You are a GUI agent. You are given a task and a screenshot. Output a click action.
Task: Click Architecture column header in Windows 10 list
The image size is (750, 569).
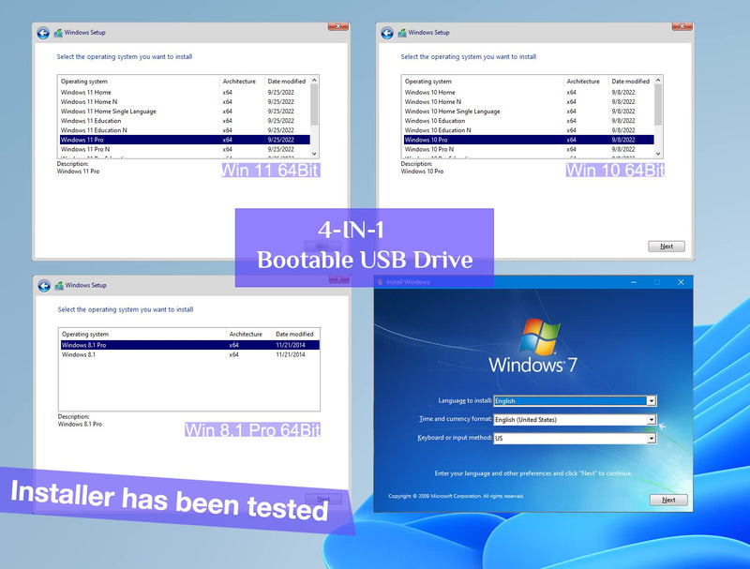pyautogui.click(x=585, y=82)
